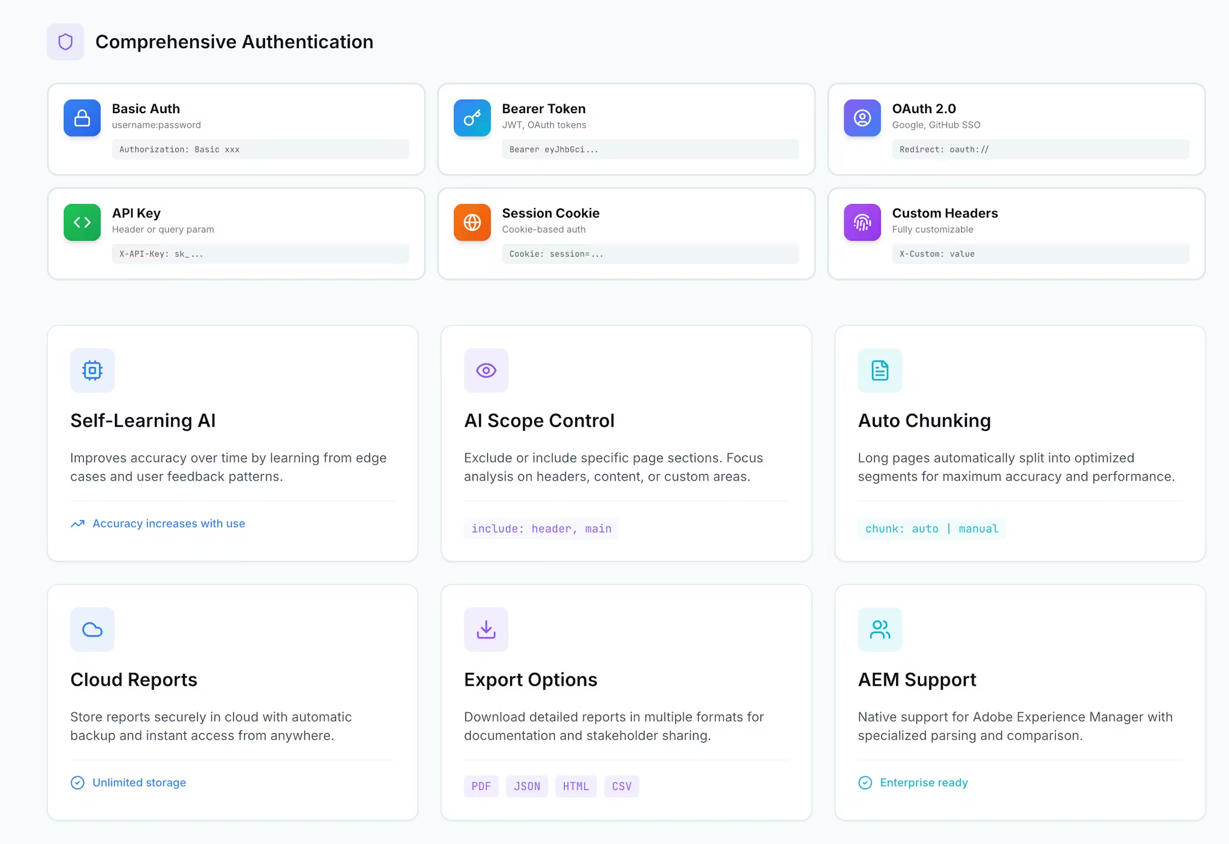The image size is (1229, 844).
Task: Click the shield icon beside Comprehensive Authentication
Action: point(65,42)
